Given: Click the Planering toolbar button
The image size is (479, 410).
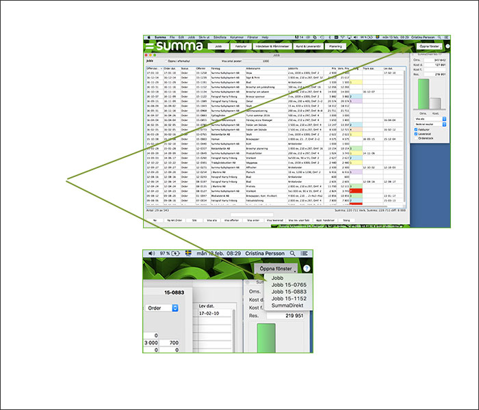Looking at the screenshot, I should click(x=335, y=46).
